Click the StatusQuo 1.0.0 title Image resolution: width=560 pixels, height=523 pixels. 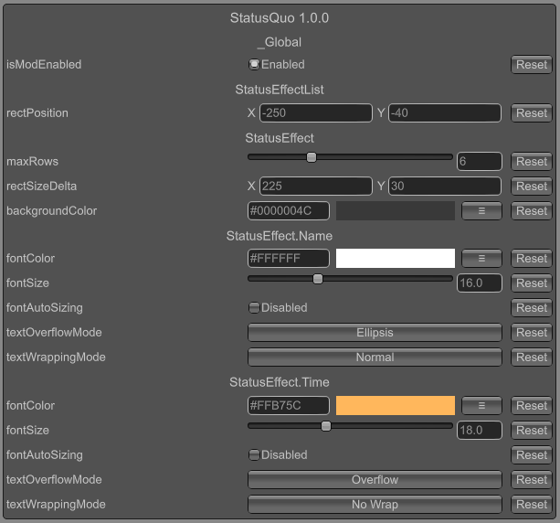pos(280,18)
